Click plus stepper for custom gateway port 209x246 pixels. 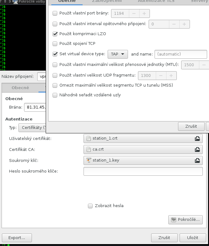coord(144,13)
